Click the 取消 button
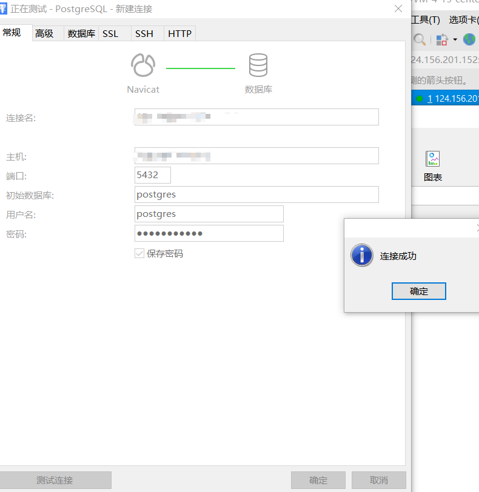Image resolution: width=479 pixels, height=492 pixels. tap(379, 480)
